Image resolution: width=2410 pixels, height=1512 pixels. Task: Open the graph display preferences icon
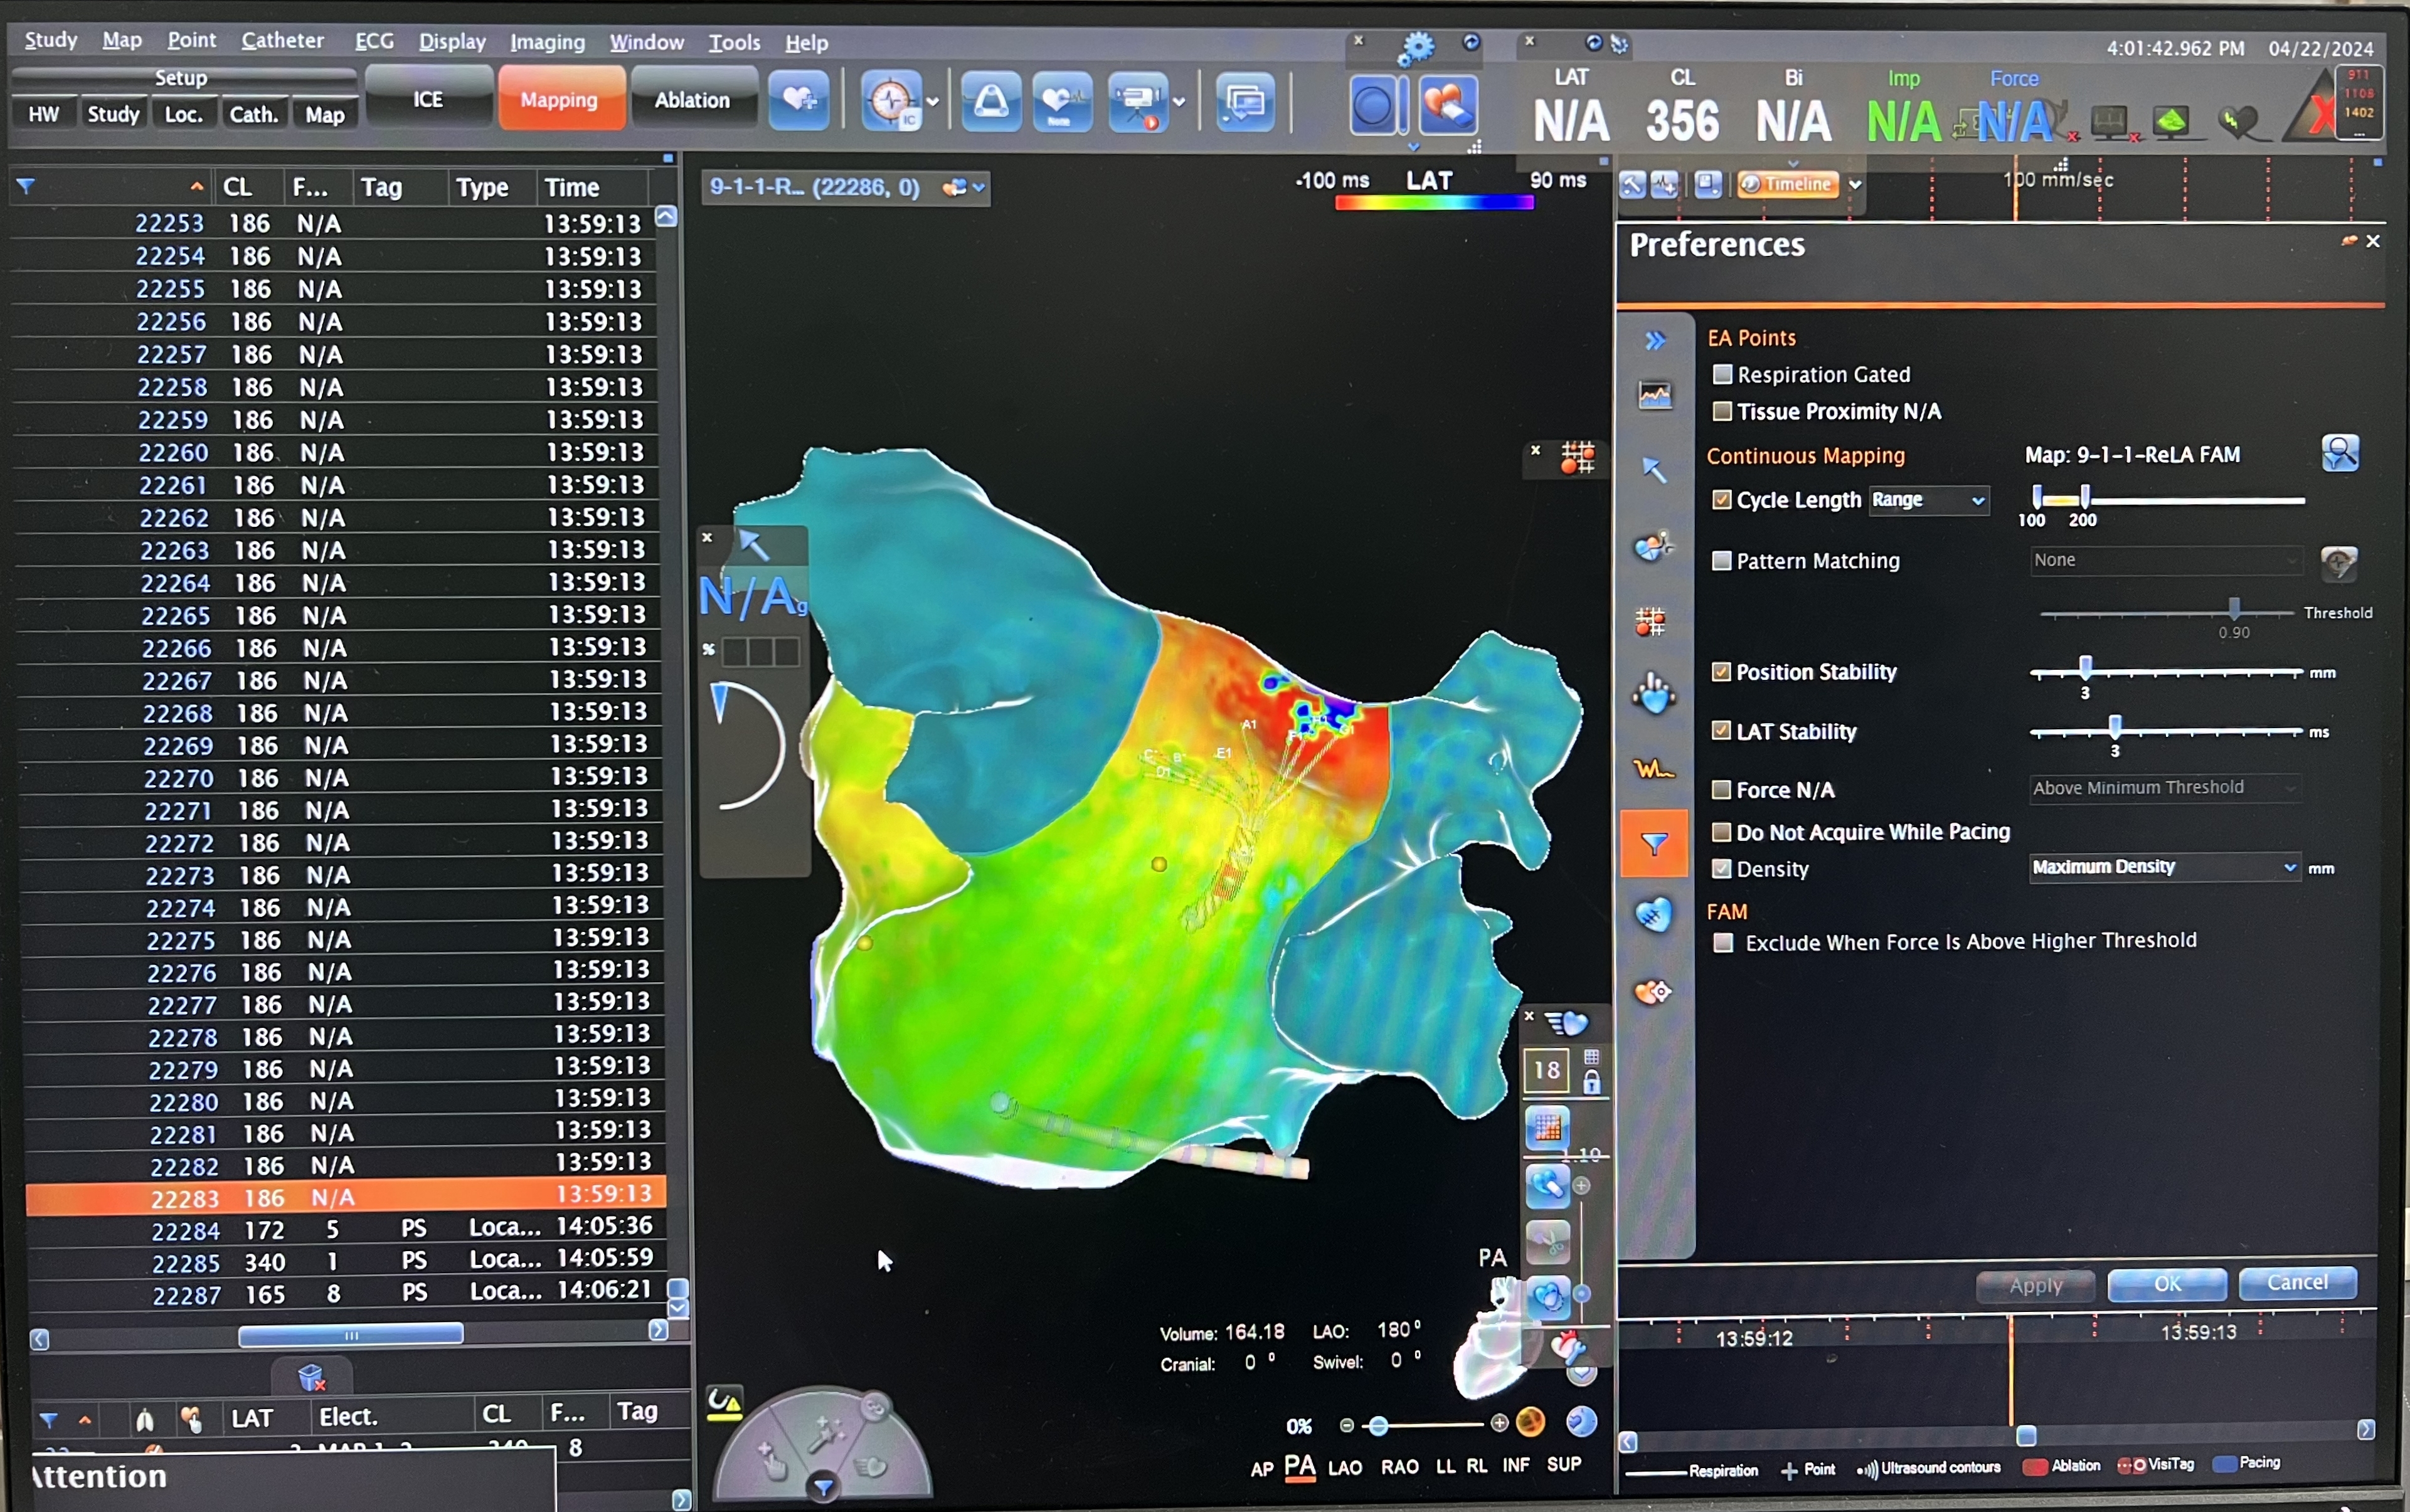1655,395
